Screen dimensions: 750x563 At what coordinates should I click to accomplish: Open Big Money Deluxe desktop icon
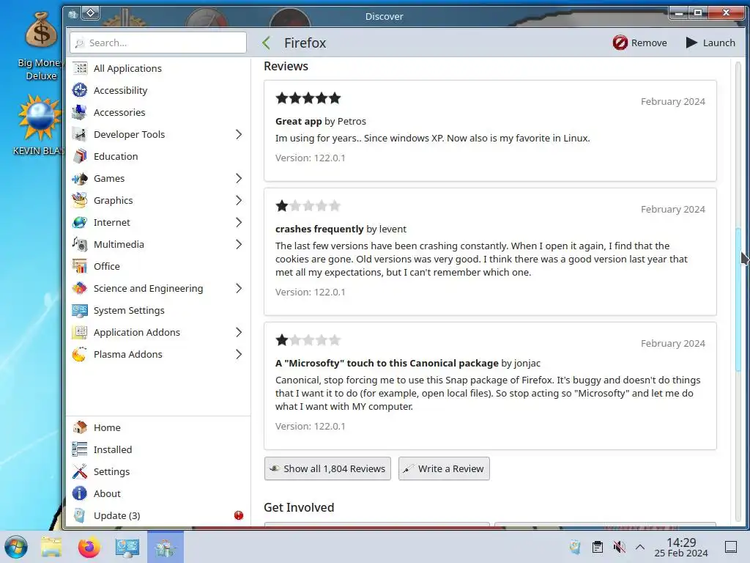click(41, 46)
